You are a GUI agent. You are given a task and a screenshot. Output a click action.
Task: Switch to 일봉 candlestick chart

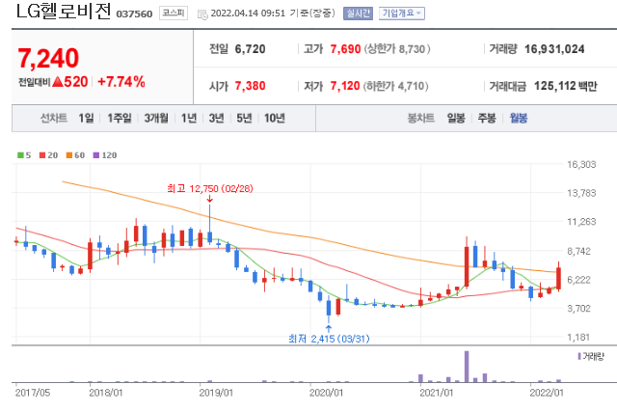tap(456, 118)
